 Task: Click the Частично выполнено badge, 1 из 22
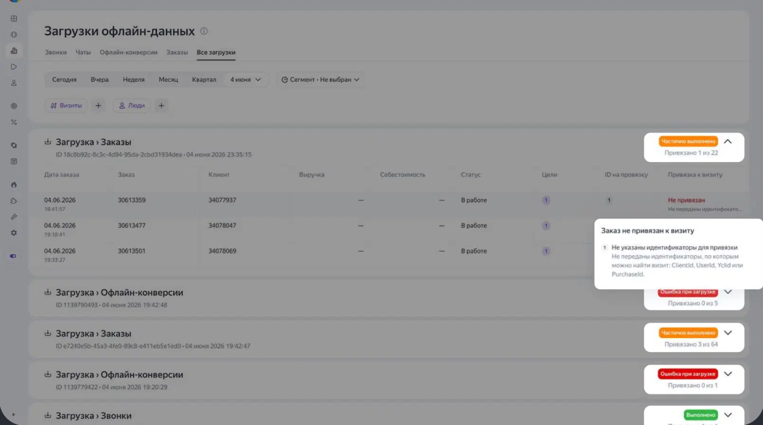[688, 142]
